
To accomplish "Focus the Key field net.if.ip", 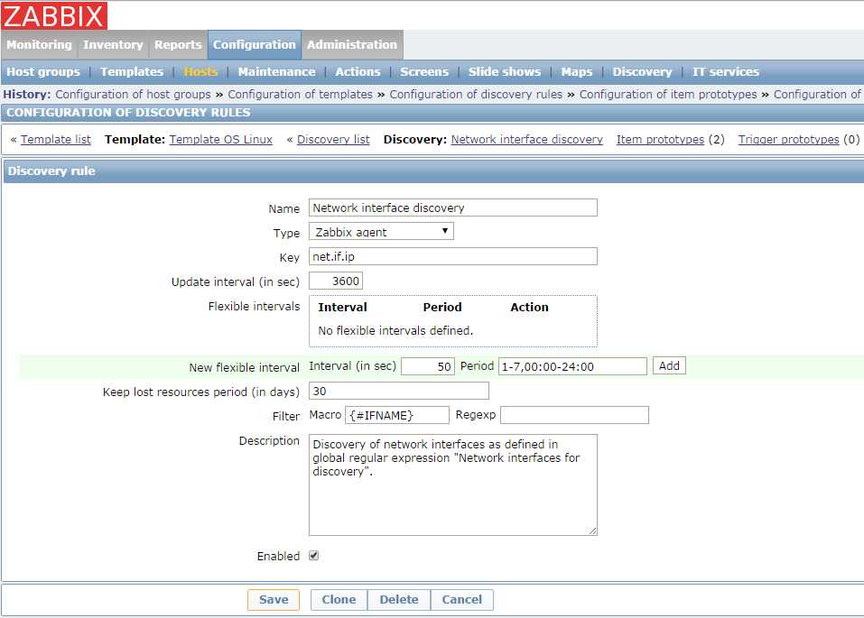I will pos(453,256).
